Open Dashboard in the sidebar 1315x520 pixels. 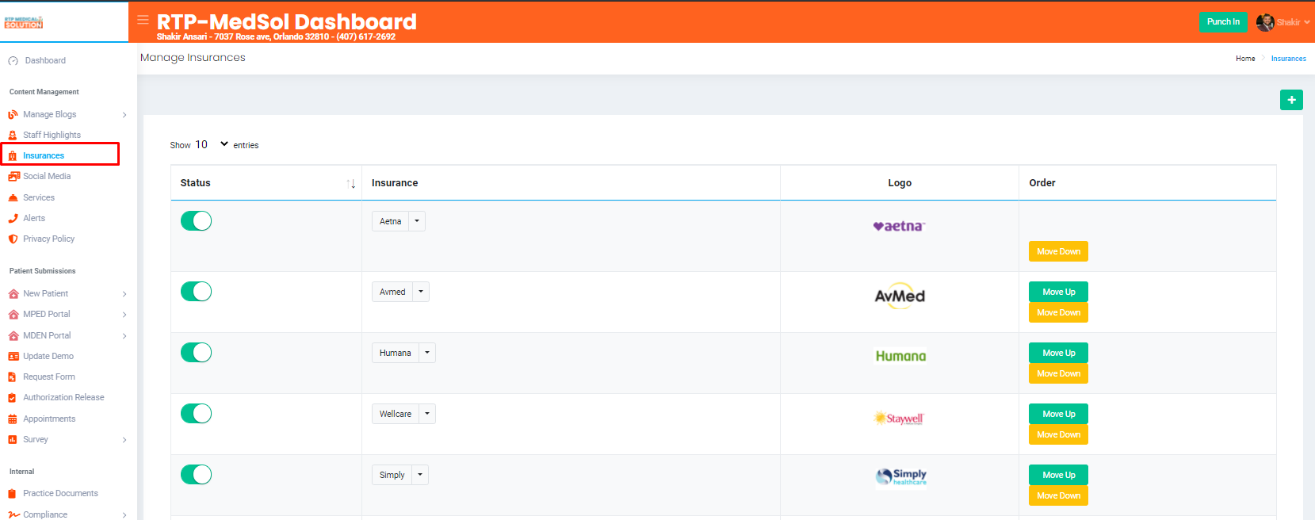[x=45, y=61]
